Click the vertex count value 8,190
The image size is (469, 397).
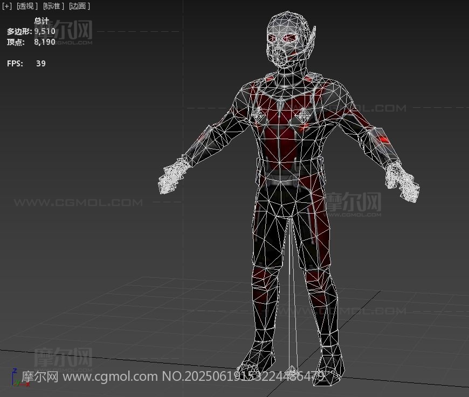click(x=45, y=42)
